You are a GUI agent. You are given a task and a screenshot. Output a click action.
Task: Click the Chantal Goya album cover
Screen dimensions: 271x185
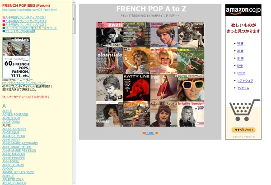[x=164, y=114]
